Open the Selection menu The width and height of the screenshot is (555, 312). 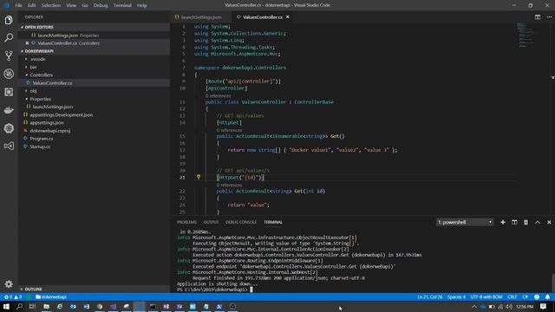pyautogui.click(x=51, y=5)
